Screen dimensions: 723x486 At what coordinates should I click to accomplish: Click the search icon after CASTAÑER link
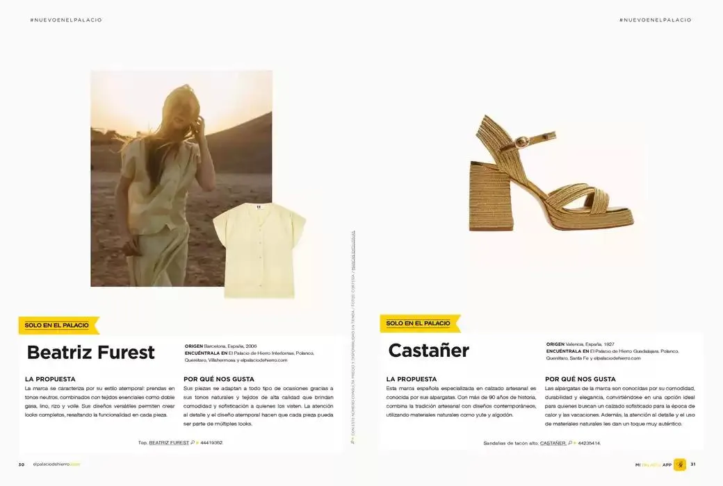[570, 443]
